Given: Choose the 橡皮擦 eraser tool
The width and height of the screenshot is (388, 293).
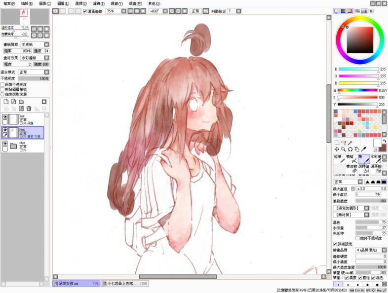Looking at the screenshot, I should 351,169.
